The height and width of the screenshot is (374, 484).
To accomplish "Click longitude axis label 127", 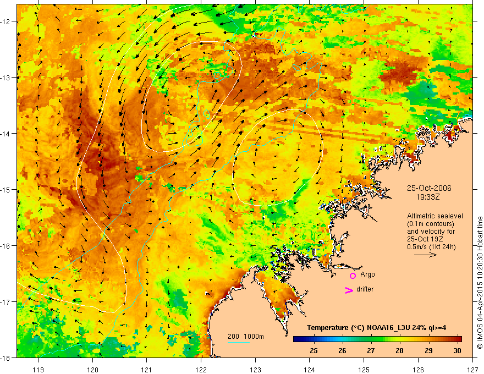I will coord(472,370).
